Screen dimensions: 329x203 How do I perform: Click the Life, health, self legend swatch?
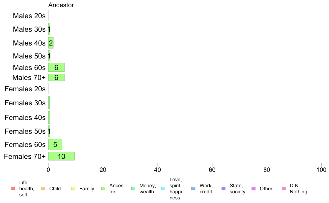13,188
